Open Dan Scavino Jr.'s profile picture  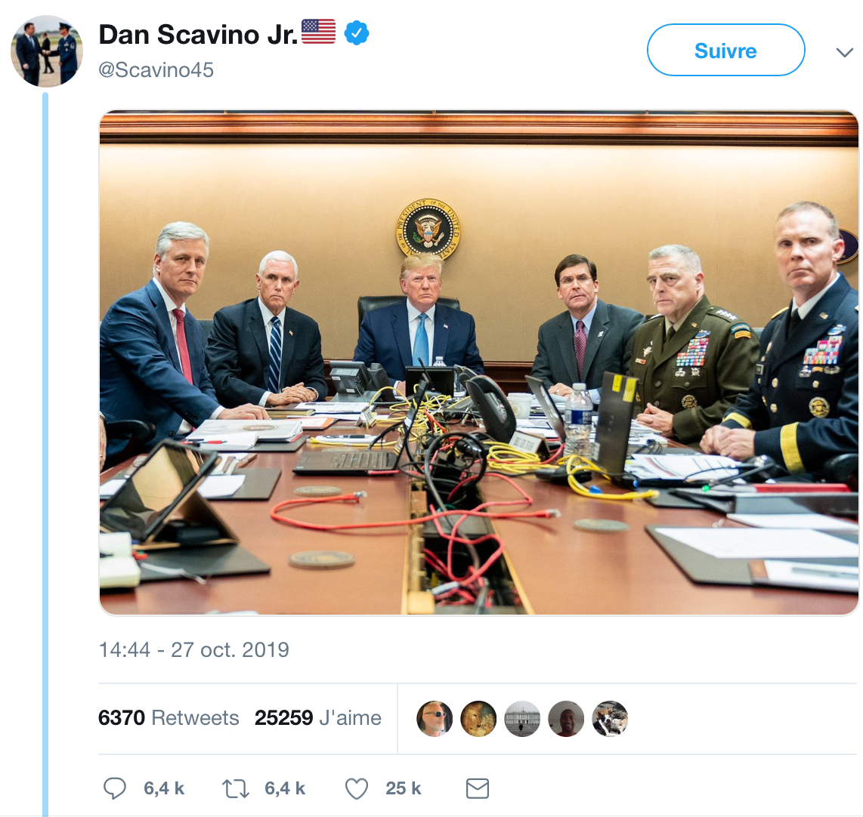click(x=46, y=51)
